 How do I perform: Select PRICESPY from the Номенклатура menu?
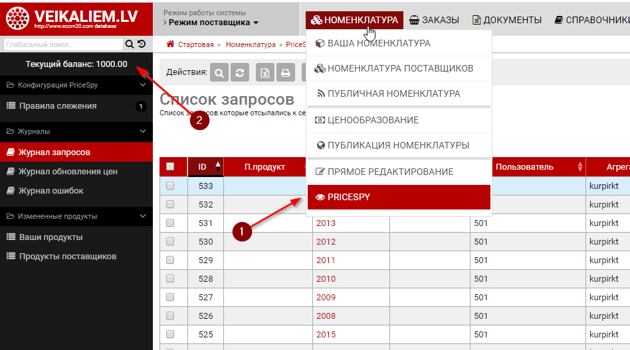(x=399, y=197)
